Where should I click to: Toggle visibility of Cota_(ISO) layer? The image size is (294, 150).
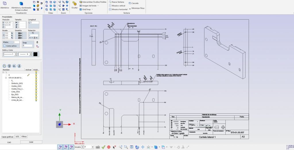point(36,92)
